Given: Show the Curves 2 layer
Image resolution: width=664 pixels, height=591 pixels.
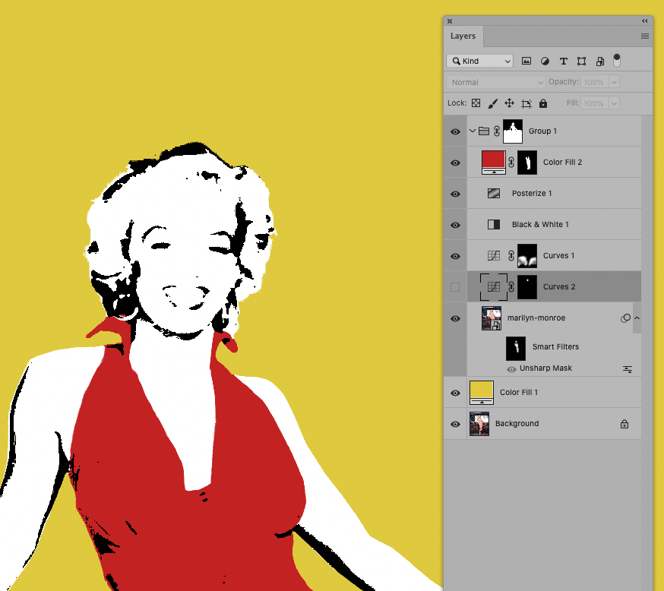Looking at the screenshot, I should point(454,286).
